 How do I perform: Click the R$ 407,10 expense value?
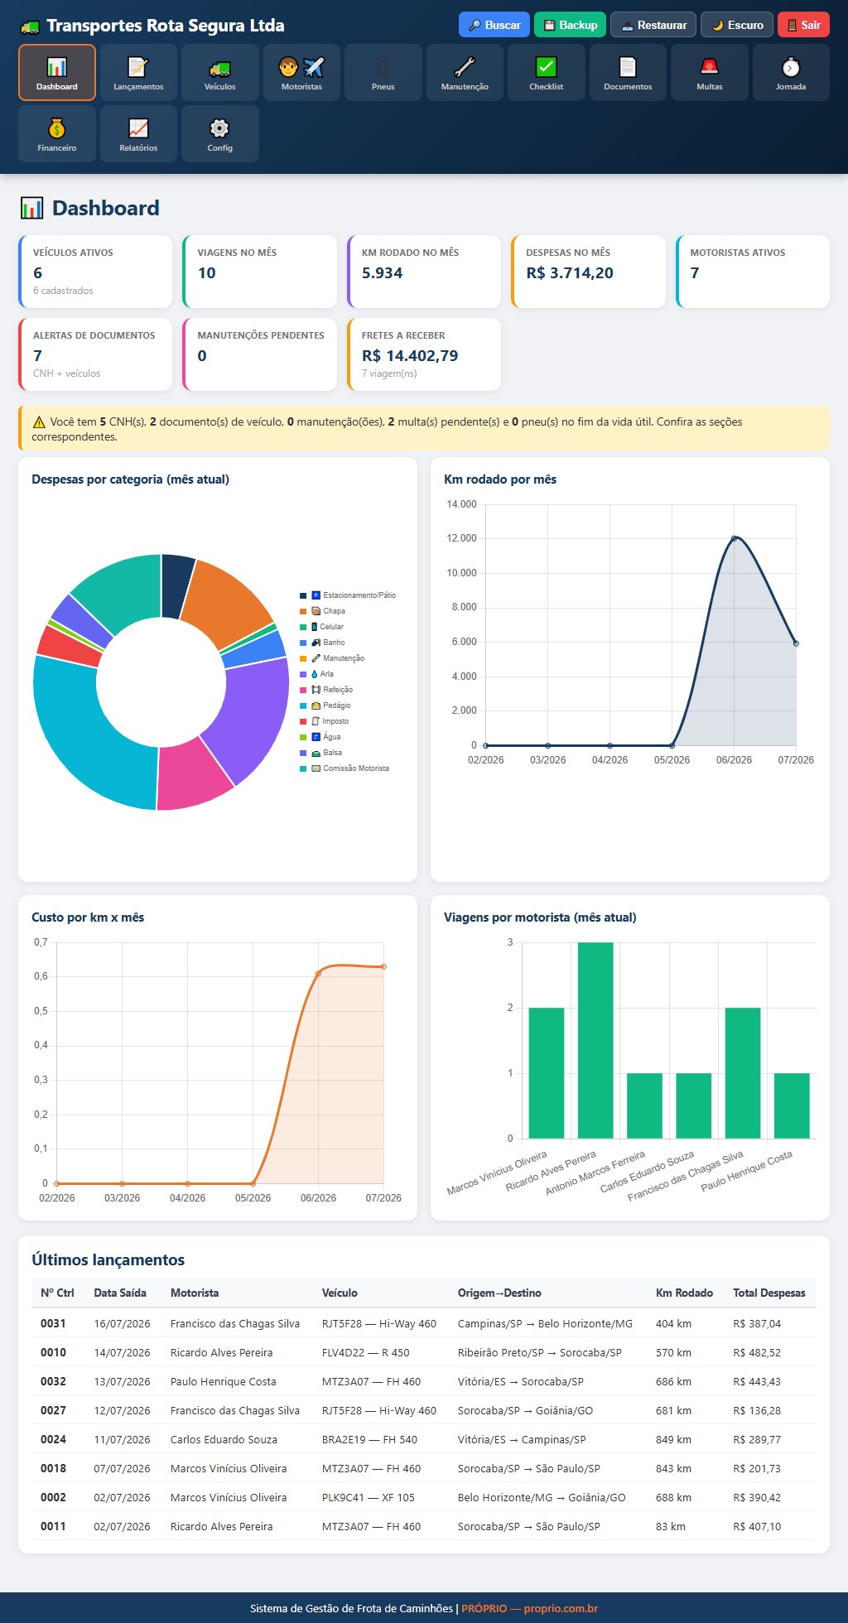(757, 1526)
